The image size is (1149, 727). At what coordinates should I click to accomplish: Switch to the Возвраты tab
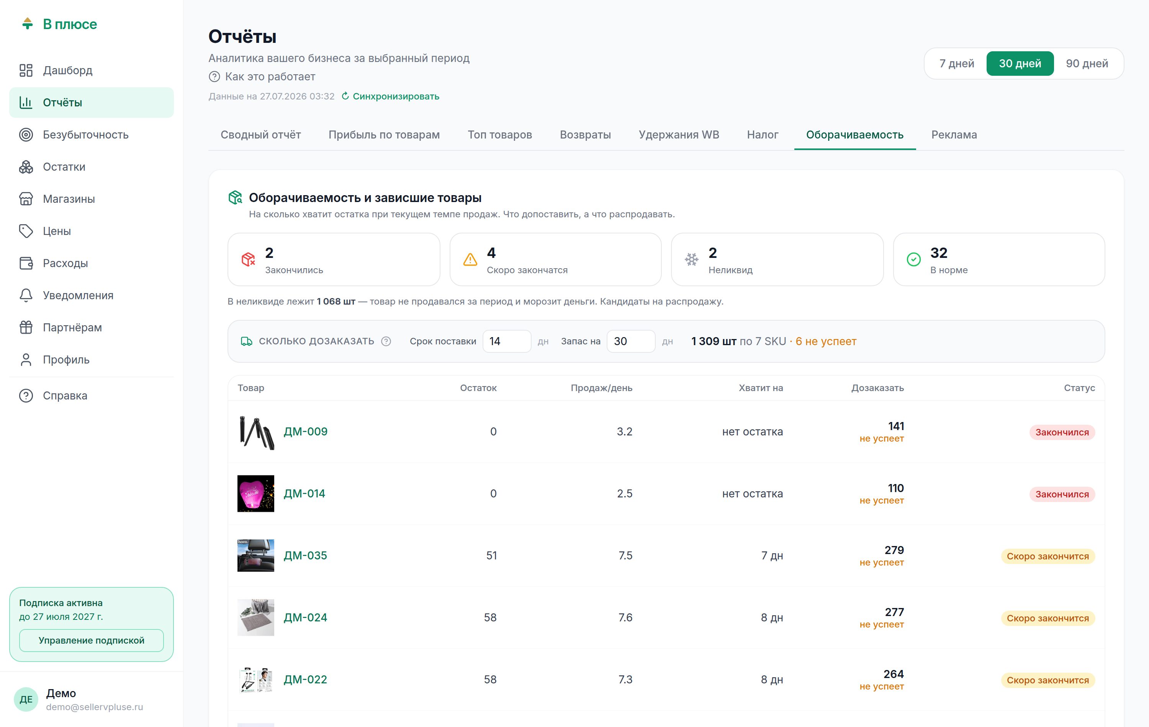[585, 135]
